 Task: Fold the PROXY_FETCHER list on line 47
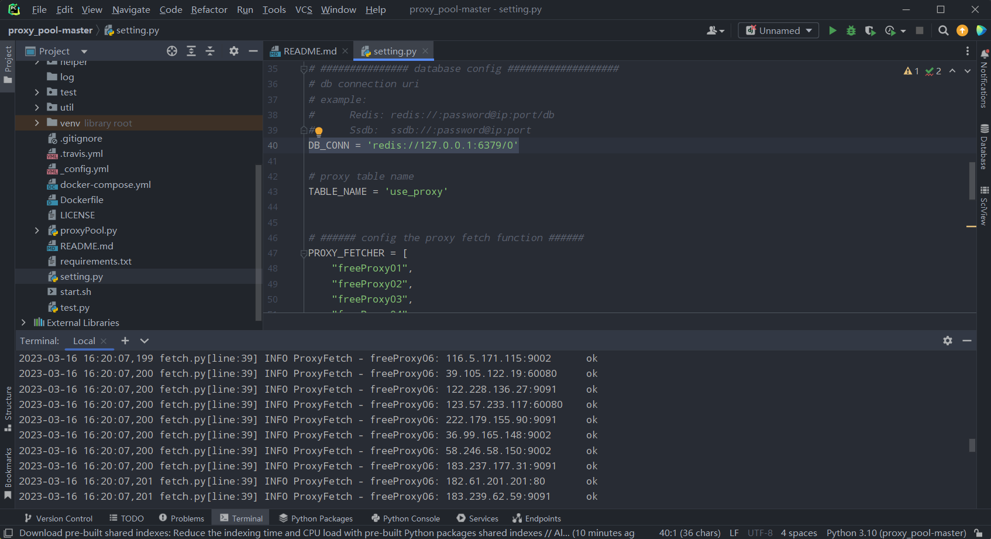(x=304, y=253)
